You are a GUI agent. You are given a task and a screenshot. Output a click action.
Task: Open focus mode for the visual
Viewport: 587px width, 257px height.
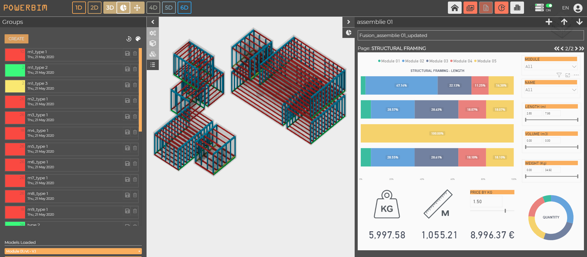[568, 75]
